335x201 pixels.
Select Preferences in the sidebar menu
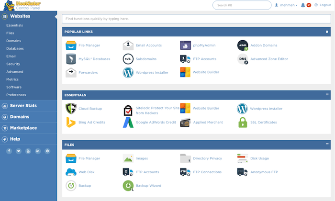(x=16, y=95)
